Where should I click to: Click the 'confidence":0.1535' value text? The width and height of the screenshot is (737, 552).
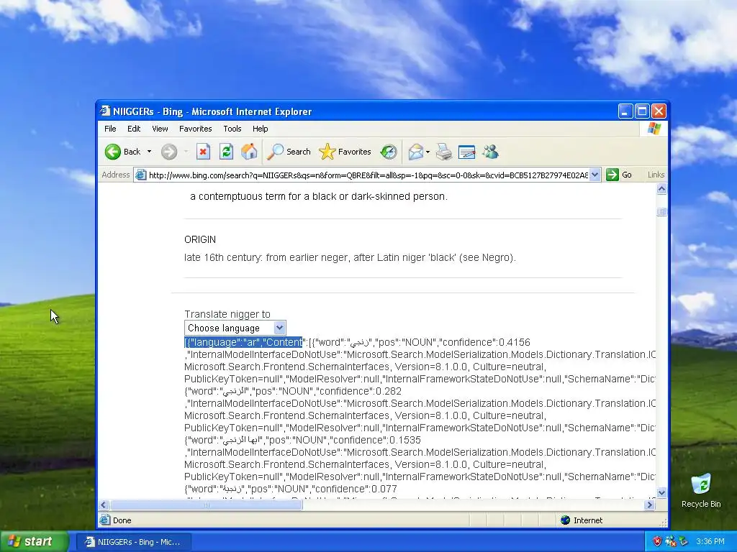(x=376, y=440)
